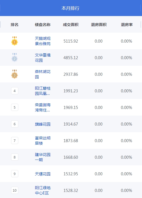Open the 文华峯境花园 property link
The width and height of the screenshot is (142, 198).
tap(43, 58)
